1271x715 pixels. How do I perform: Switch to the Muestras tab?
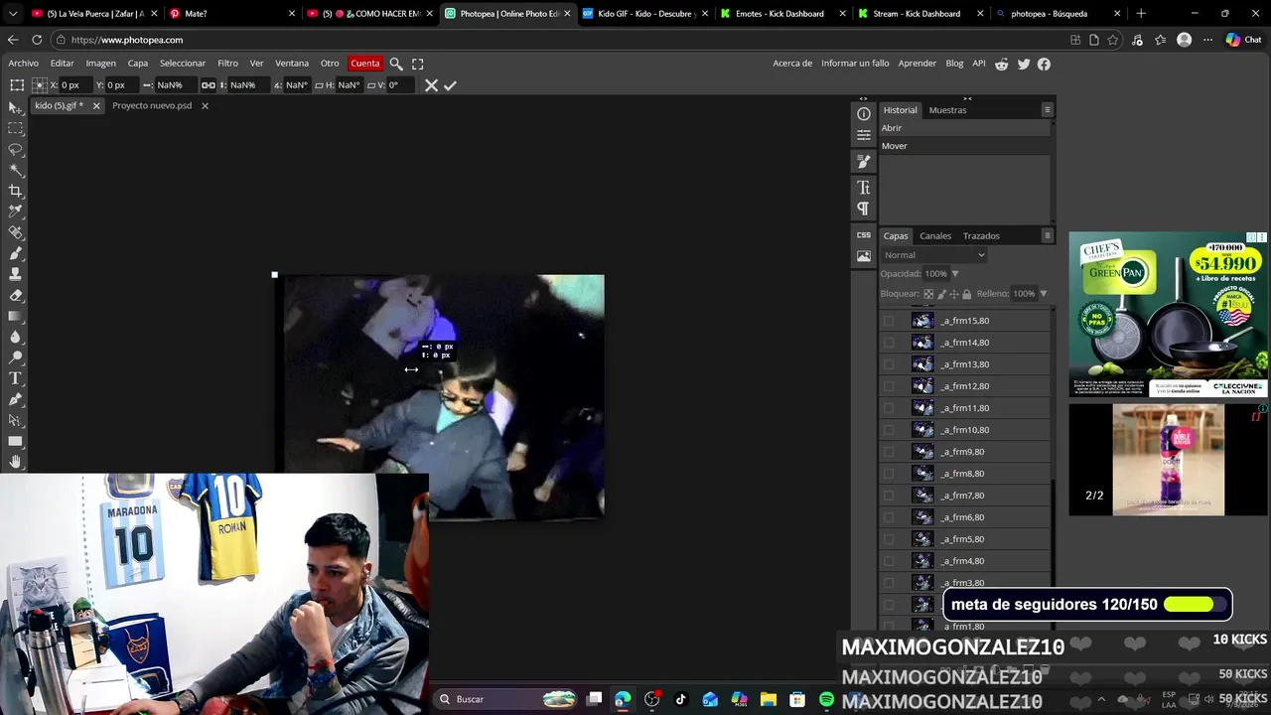coord(947,110)
